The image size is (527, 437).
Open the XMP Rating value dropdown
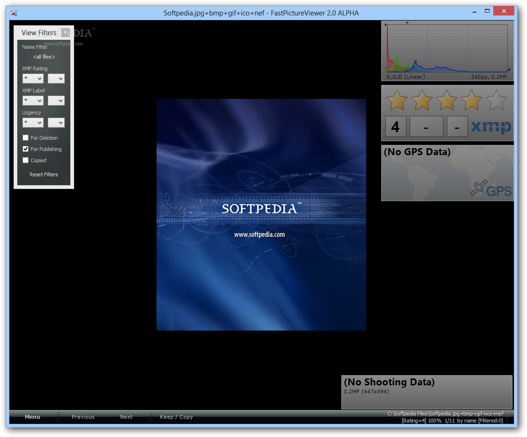point(56,78)
